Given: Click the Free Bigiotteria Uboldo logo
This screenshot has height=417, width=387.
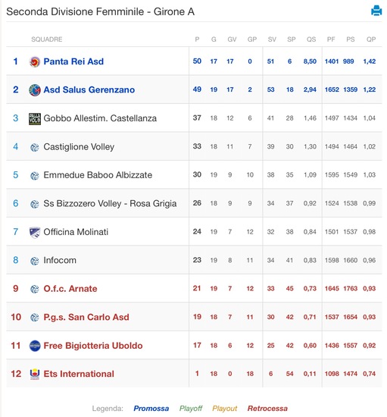Looking at the screenshot, I should click(x=35, y=346).
